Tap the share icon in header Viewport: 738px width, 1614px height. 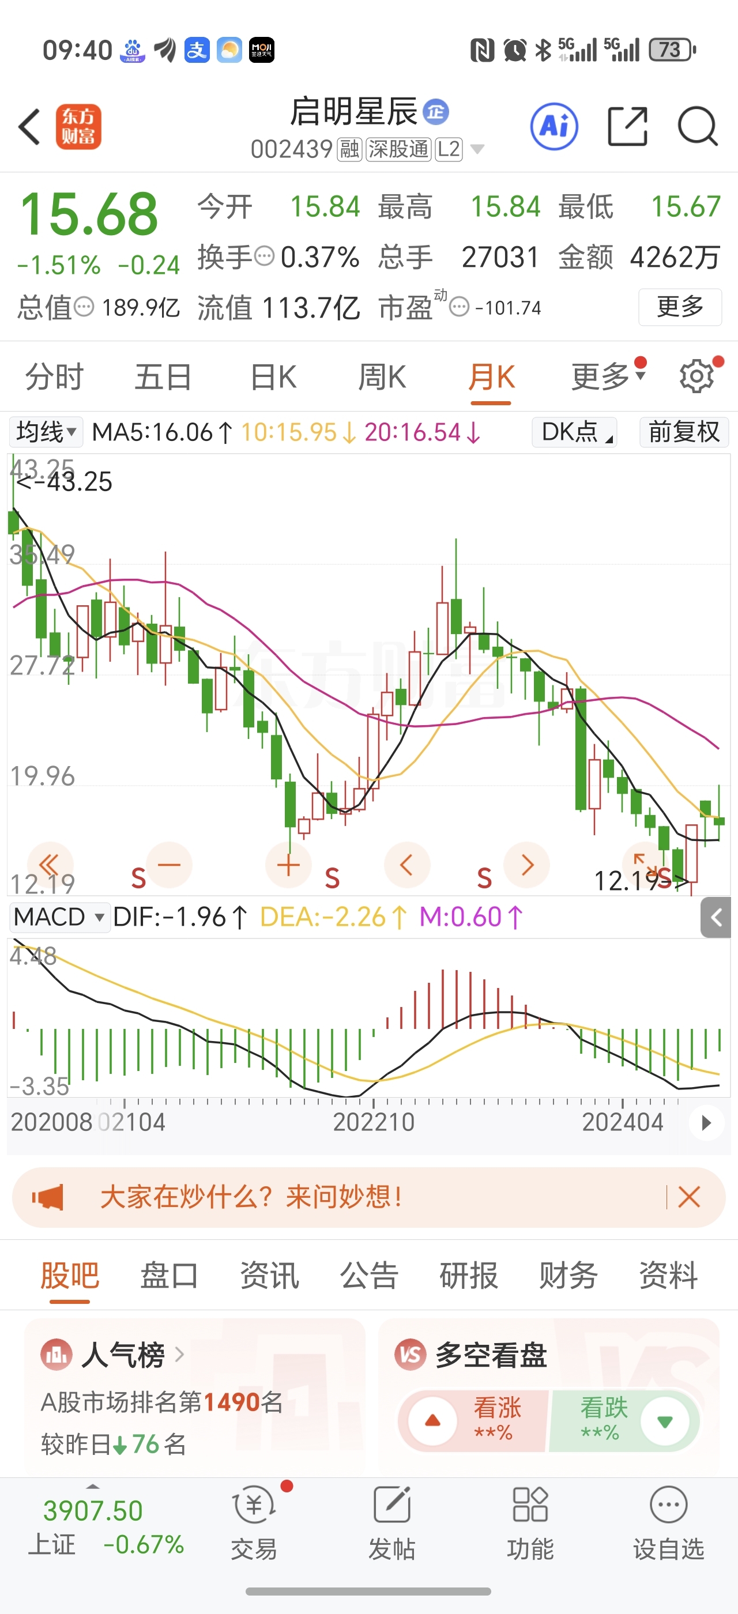click(x=627, y=127)
